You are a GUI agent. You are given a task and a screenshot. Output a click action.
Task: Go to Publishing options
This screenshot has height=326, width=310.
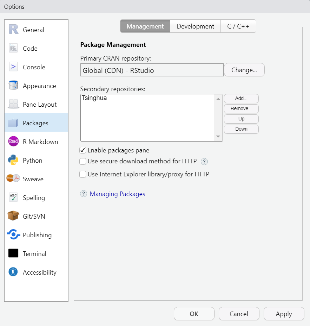click(x=36, y=235)
